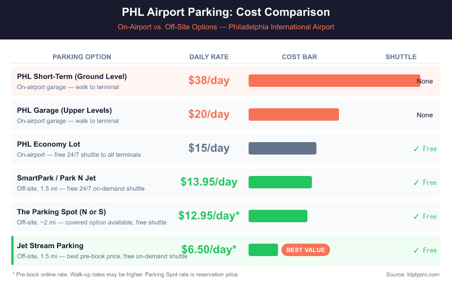Click the BEST VALUE badge
This screenshot has height=282, width=452.
coord(305,250)
